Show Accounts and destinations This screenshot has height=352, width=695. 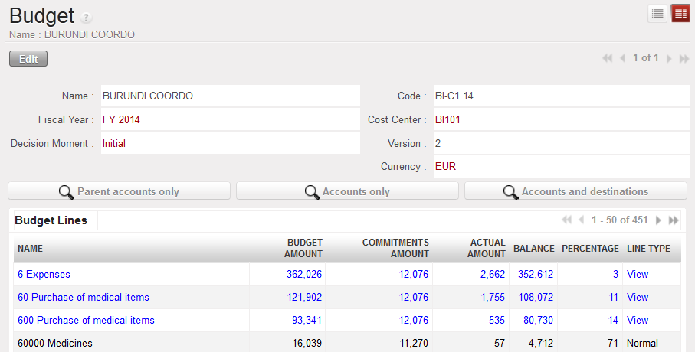[575, 191]
